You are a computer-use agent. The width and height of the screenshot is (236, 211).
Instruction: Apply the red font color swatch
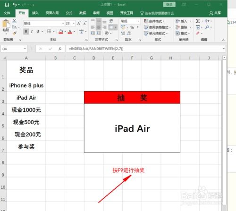pyautogui.click(x=70, y=32)
